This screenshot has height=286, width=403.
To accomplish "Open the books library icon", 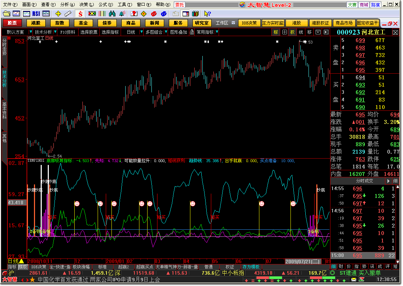I will [x=195, y=14].
